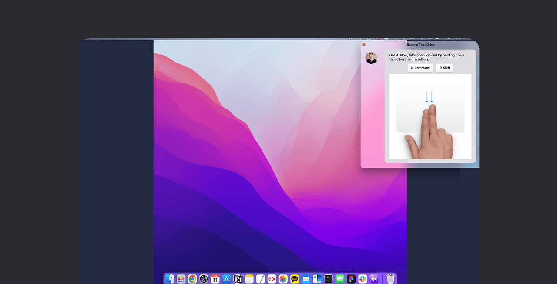The height and width of the screenshot is (284, 557).
Task: Open Finder from the Dock
Action: pos(170,279)
